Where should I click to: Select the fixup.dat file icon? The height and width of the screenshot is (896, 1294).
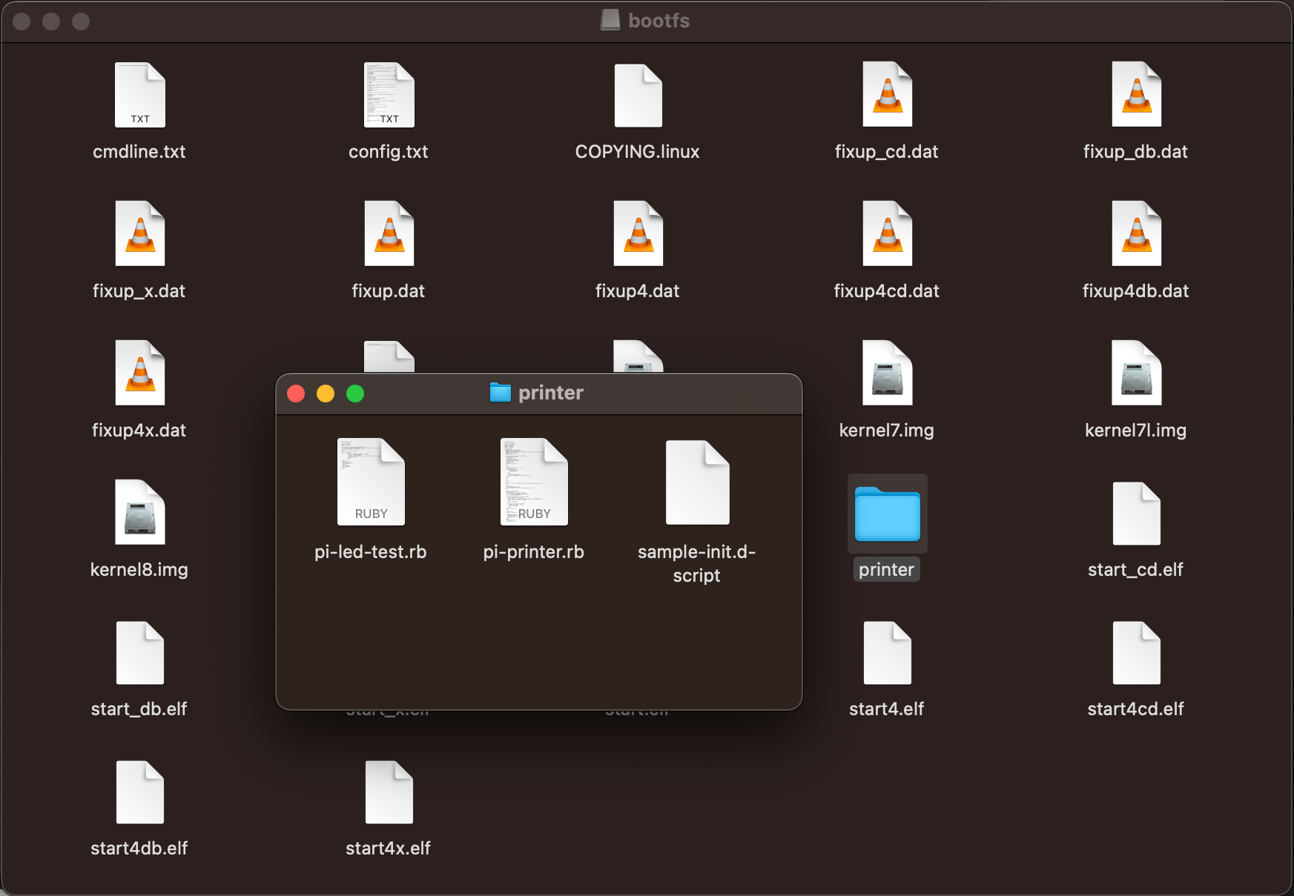tap(389, 234)
